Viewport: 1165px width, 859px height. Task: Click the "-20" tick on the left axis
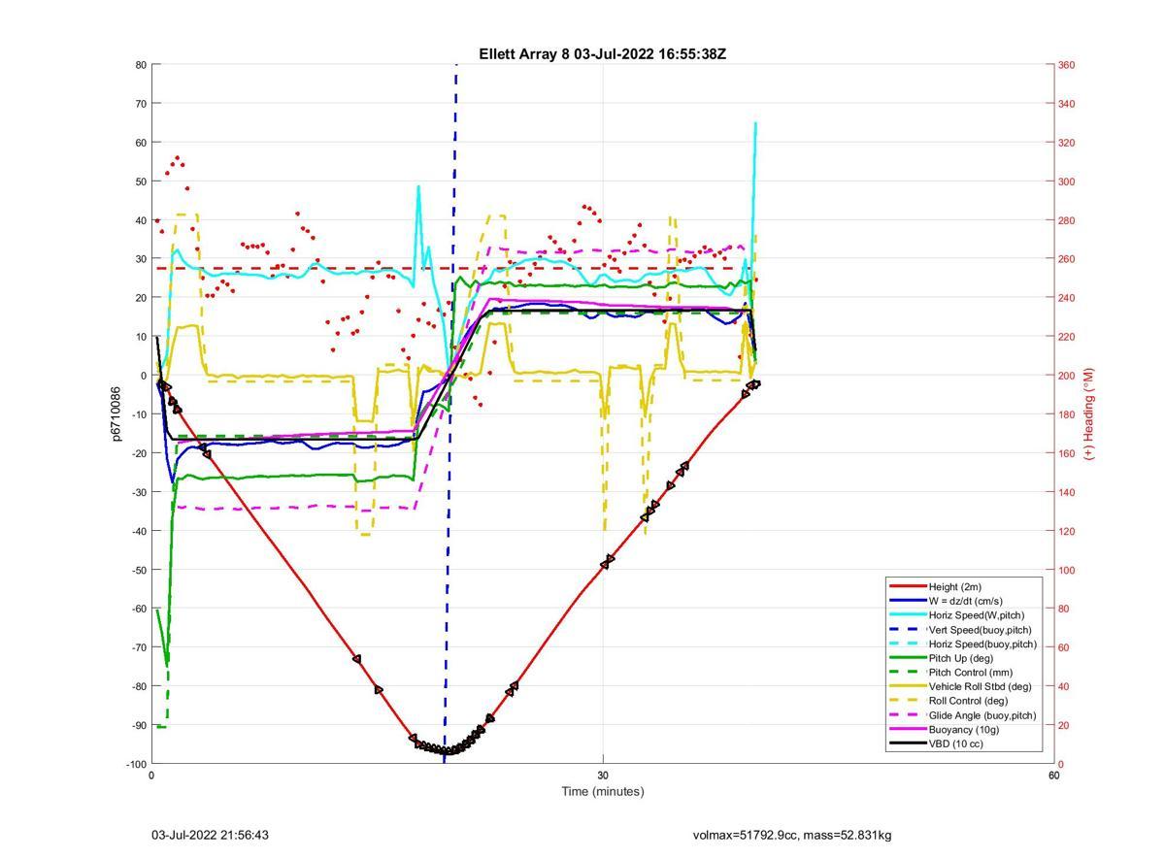pyautogui.click(x=139, y=453)
